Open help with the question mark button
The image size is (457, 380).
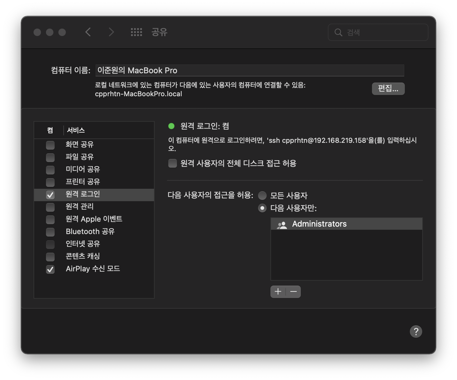click(416, 331)
